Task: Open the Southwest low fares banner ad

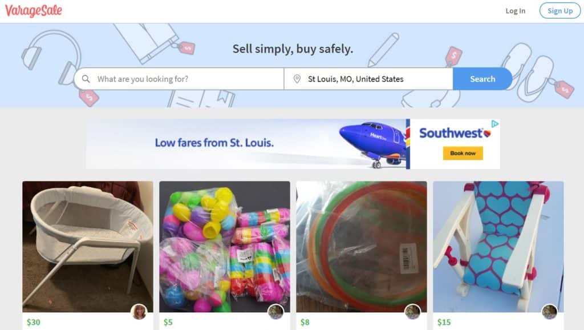Action: 293,144
